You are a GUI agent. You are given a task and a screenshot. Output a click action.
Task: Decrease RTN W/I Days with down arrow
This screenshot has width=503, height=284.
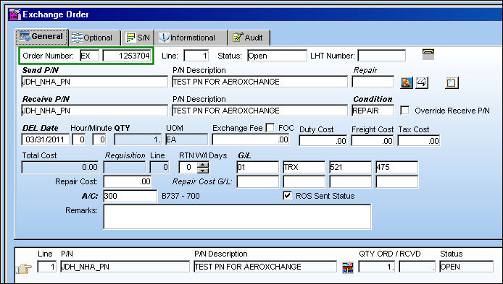click(x=204, y=170)
